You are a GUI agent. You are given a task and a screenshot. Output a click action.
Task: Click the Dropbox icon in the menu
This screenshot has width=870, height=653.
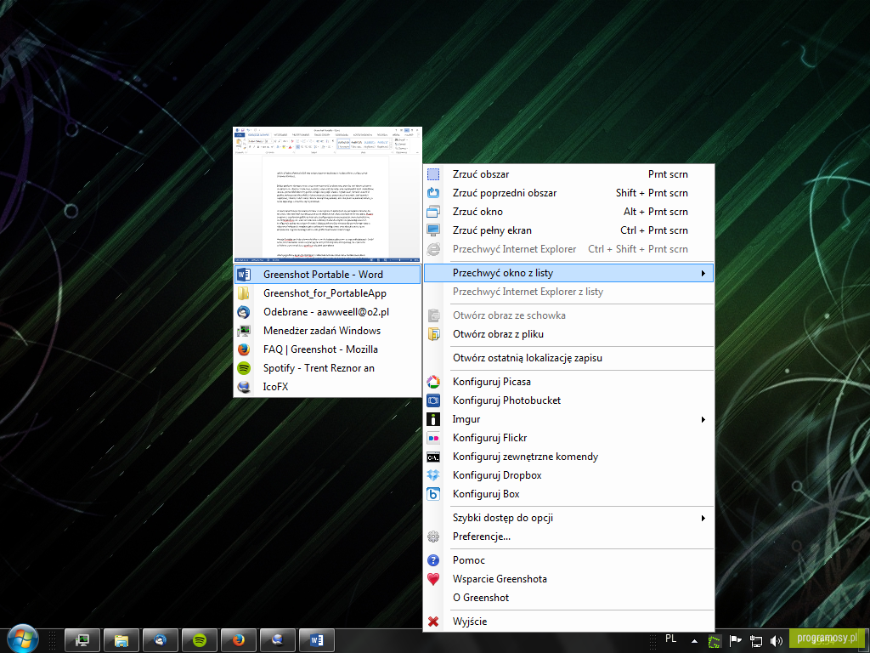[x=433, y=475]
